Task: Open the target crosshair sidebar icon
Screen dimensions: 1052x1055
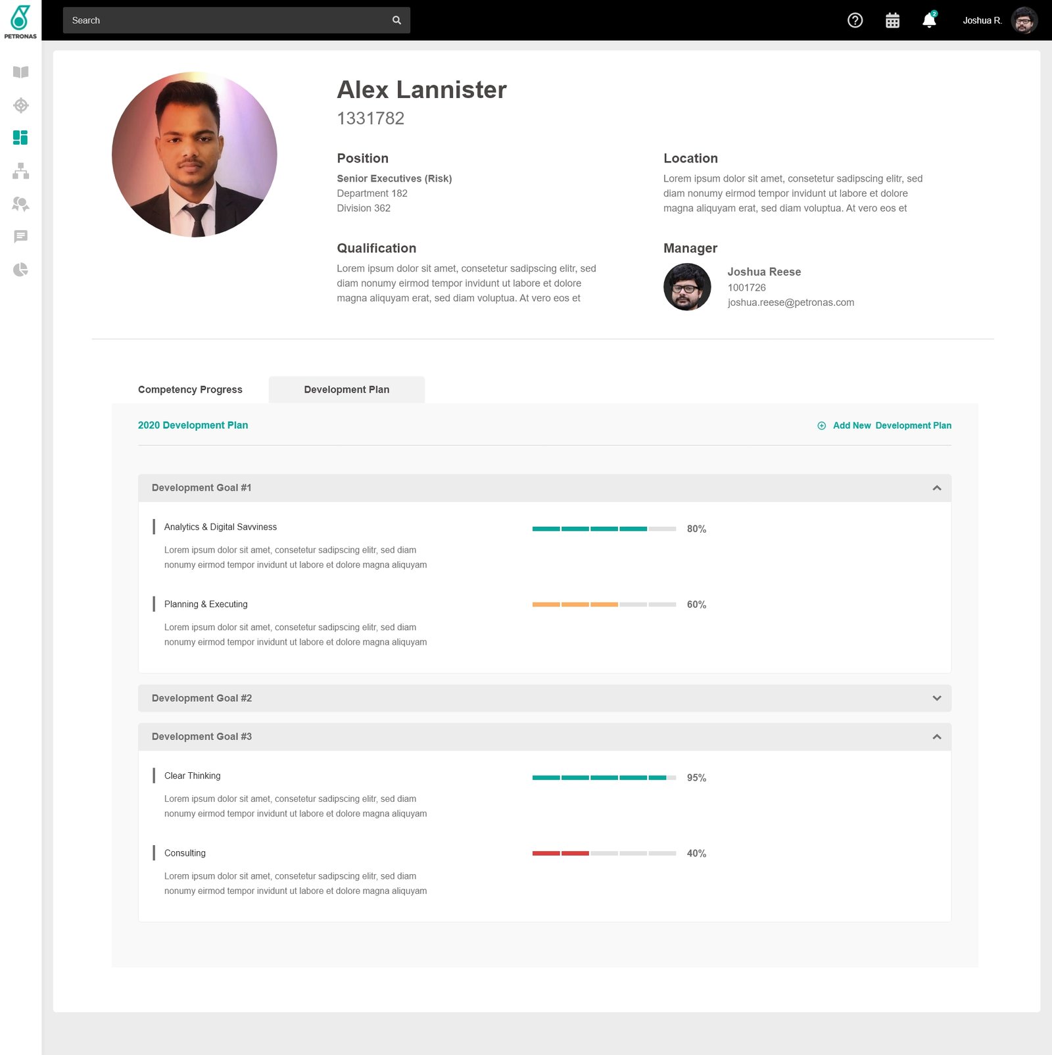Action: pyautogui.click(x=20, y=105)
